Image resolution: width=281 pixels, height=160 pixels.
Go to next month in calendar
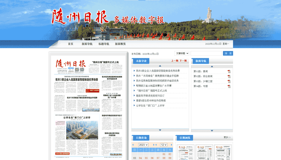171,145
